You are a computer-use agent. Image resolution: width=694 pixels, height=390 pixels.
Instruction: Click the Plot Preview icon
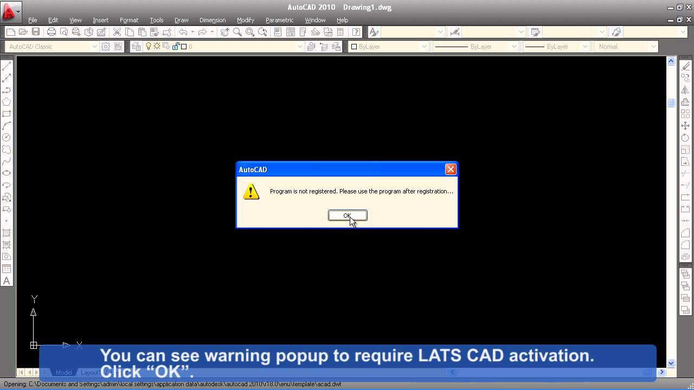[64, 32]
